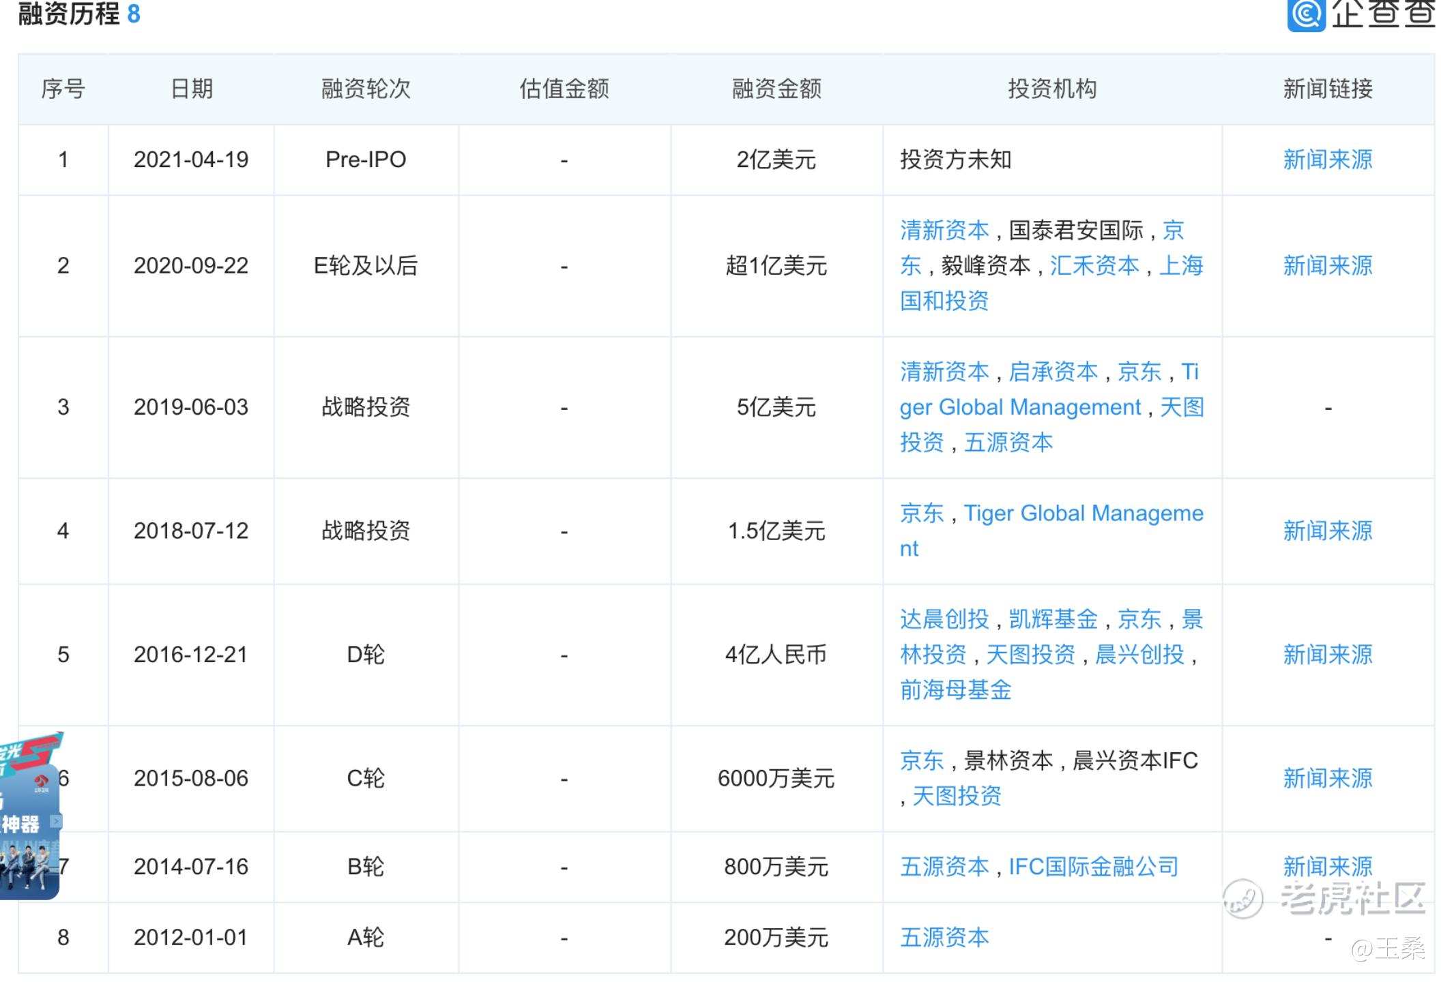This screenshot has width=1454, height=982.
Task: Select the A轮 round cell
Action: coord(366,938)
